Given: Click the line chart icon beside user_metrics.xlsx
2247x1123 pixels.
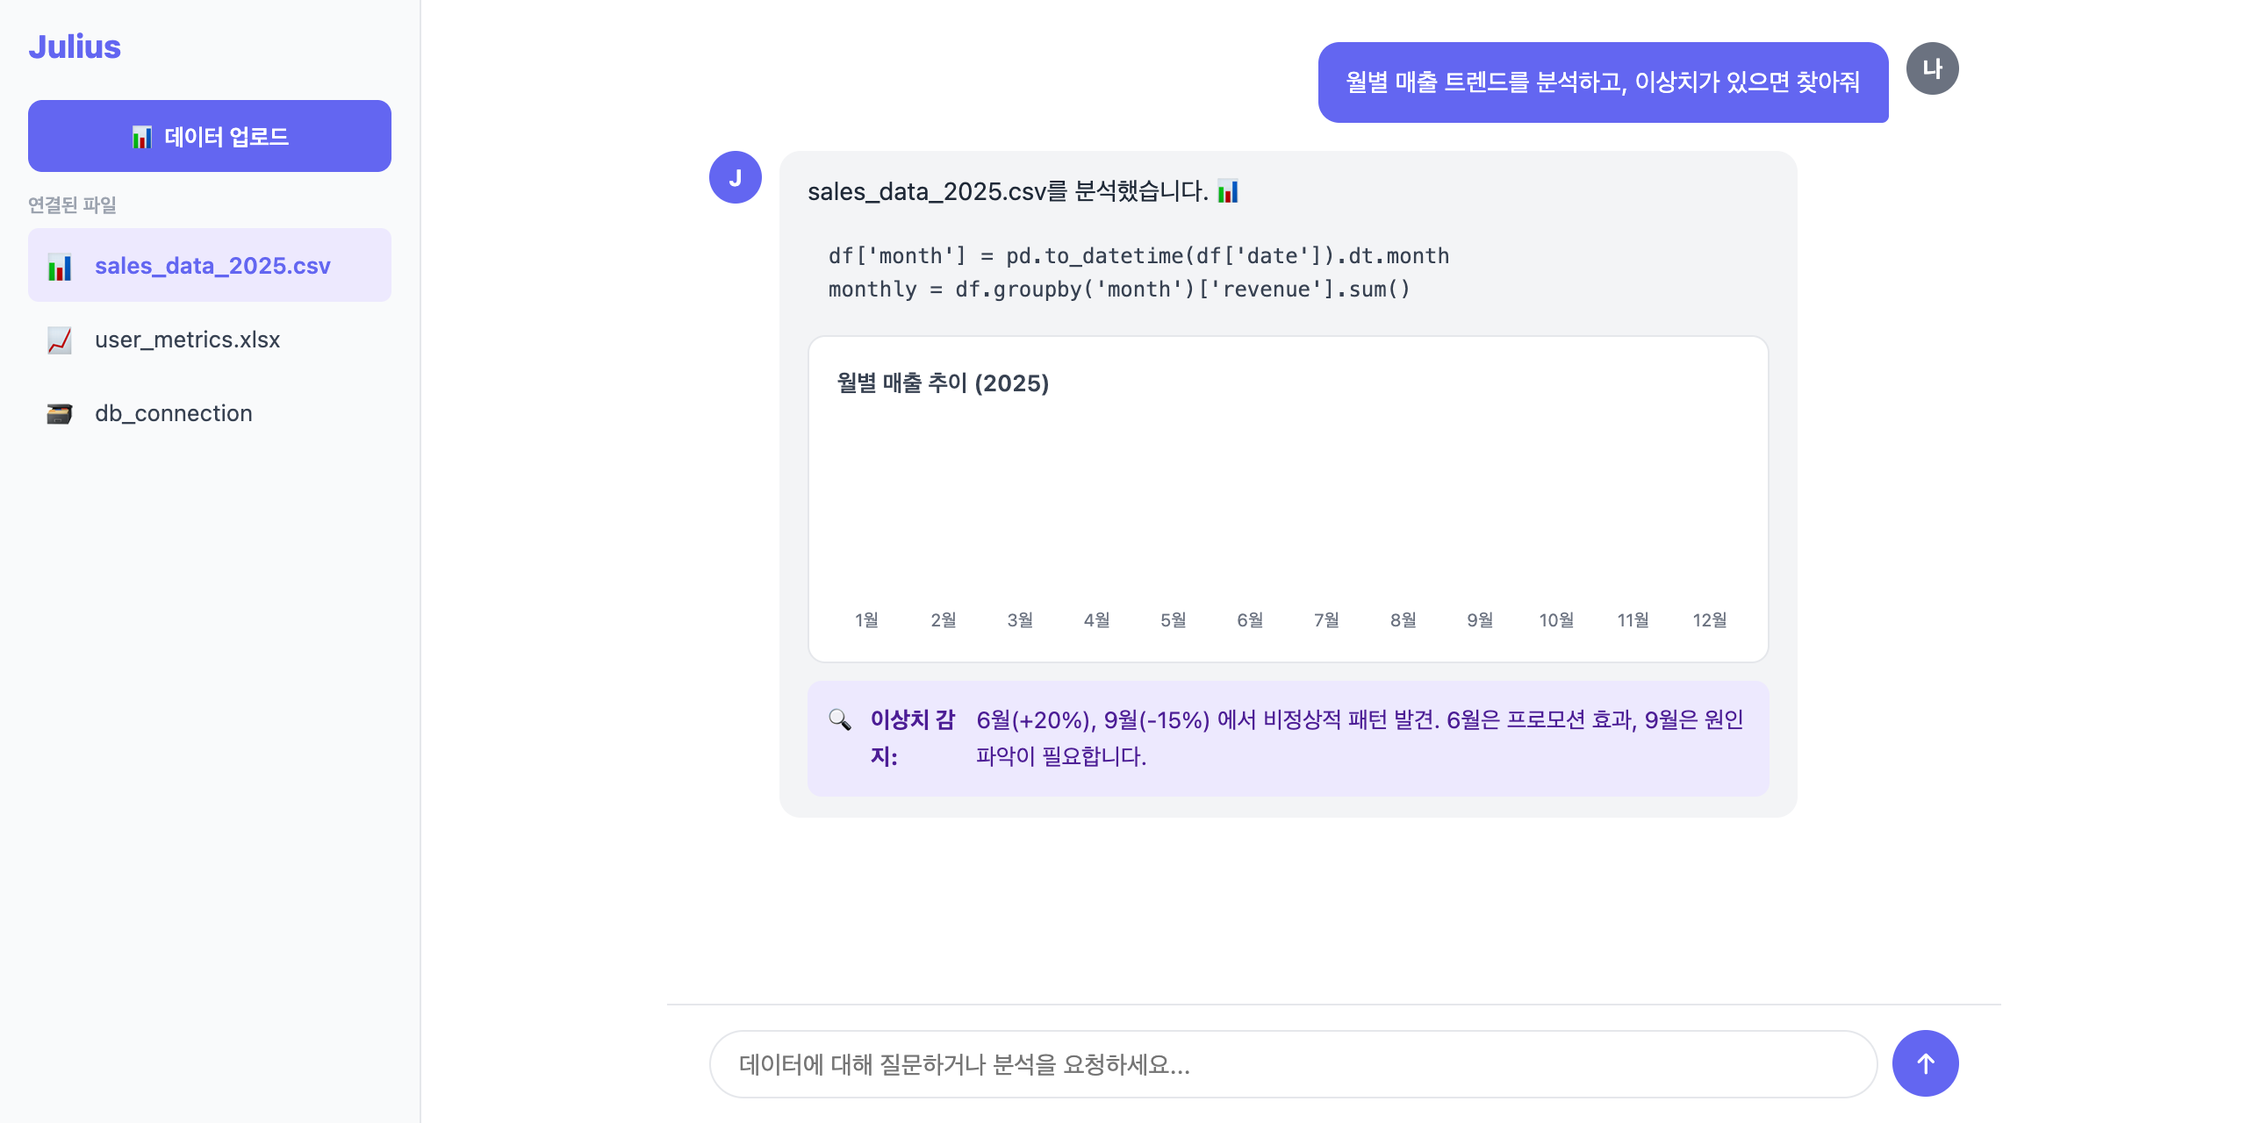Looking at the screenshot, I should tap(60, 340).
